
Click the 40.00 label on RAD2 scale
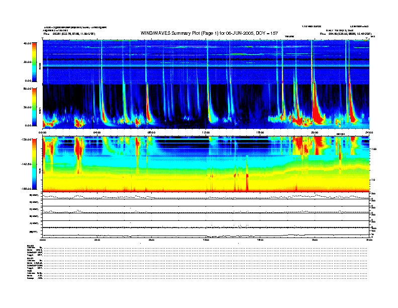[x=28, y=43]
